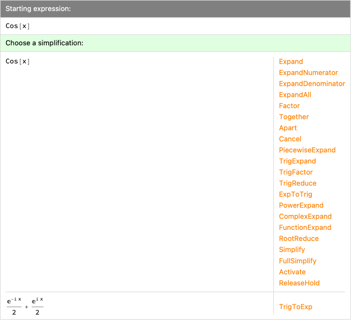
Task: Click the Cos[x] starting expression
Action: [18, 26]
